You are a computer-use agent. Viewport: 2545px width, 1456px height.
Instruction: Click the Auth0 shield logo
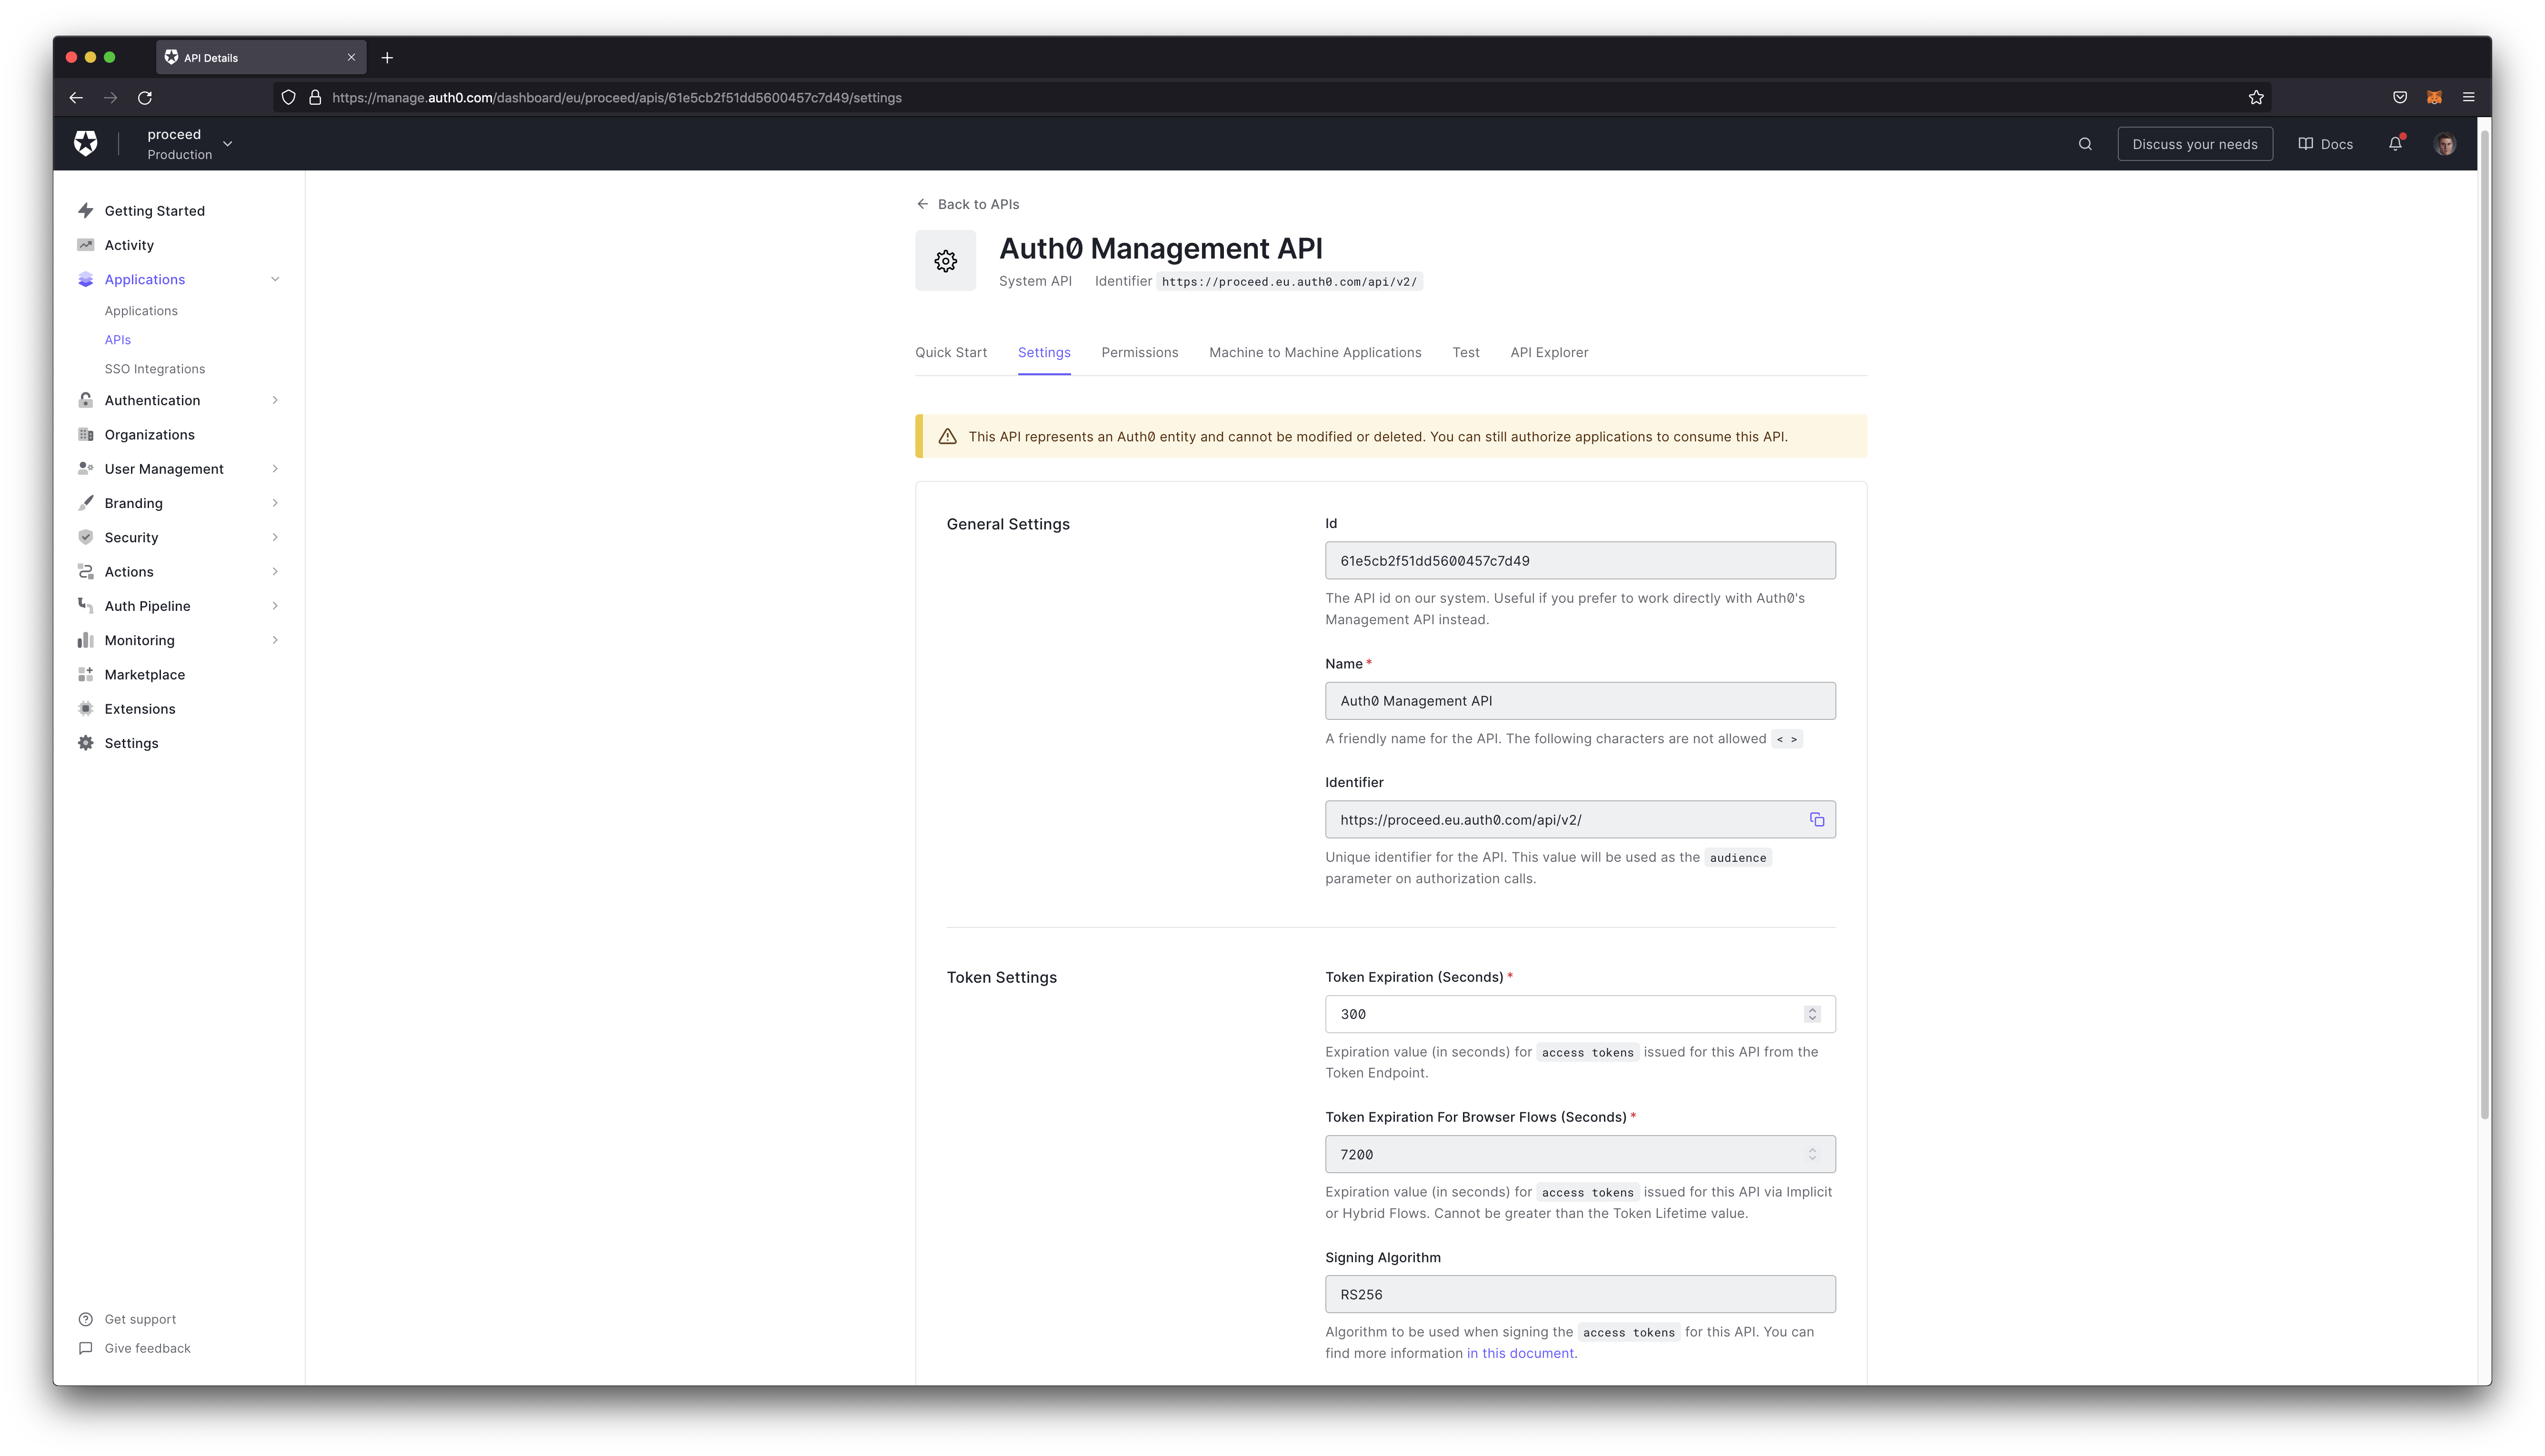86,144
